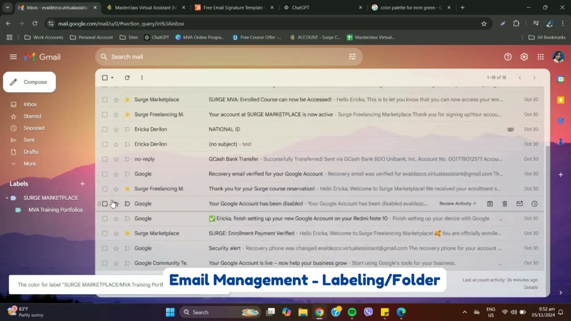Viewport: 571px width, 321px height.
Task: Open the Sent folder
Action: [x=29, y=140]
